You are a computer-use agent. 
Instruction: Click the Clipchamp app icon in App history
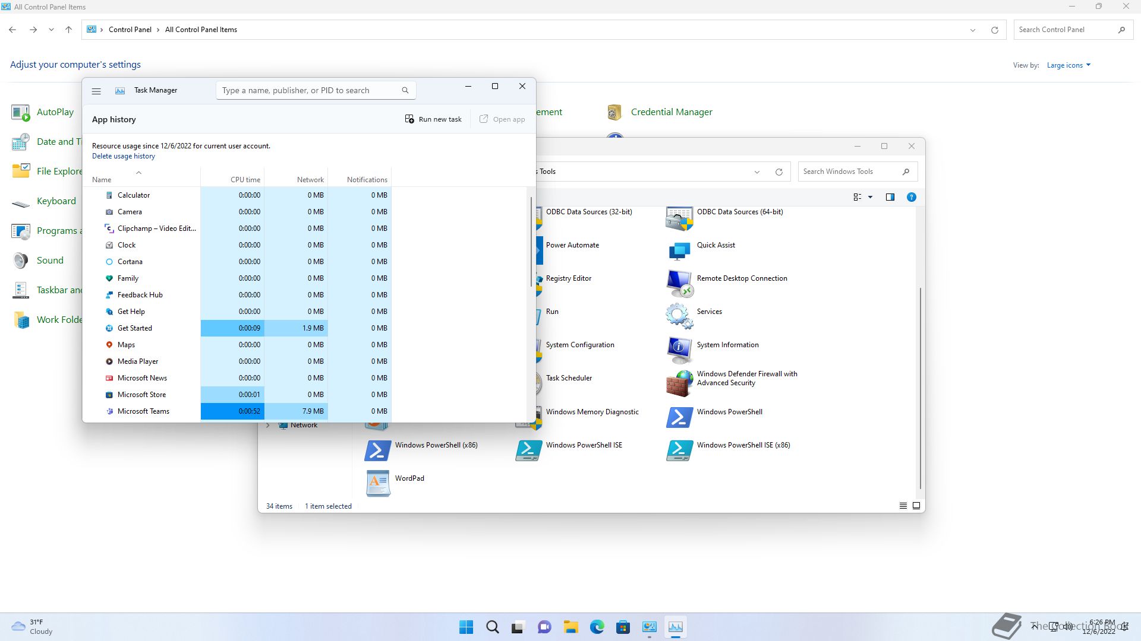[x=109, y=229]
